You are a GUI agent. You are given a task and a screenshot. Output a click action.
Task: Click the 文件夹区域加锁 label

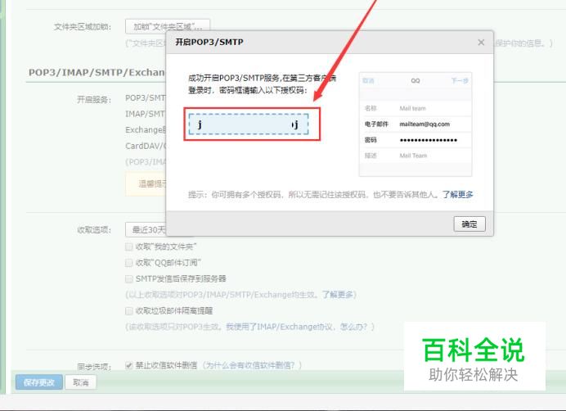tap(83, 27)
